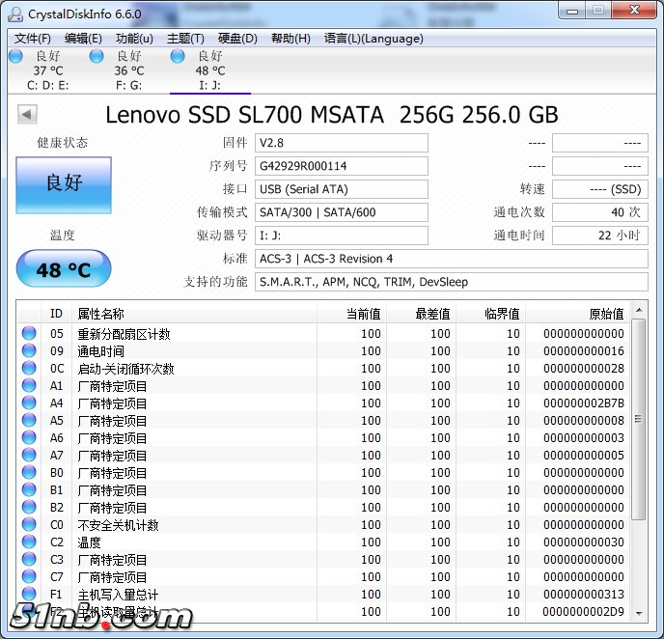The width and height of the screenshot is (664, 639).
Task: Click the serial number field G42929R000114
Action: click(x=342, y=166)
